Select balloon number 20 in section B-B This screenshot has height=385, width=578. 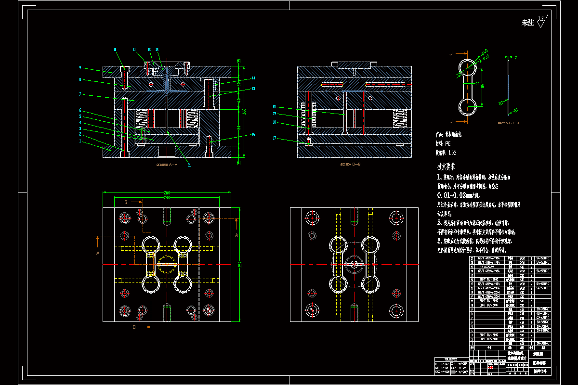coord(274,106)
